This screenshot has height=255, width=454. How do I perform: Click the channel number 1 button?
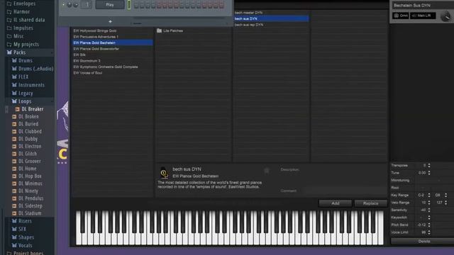87,5
